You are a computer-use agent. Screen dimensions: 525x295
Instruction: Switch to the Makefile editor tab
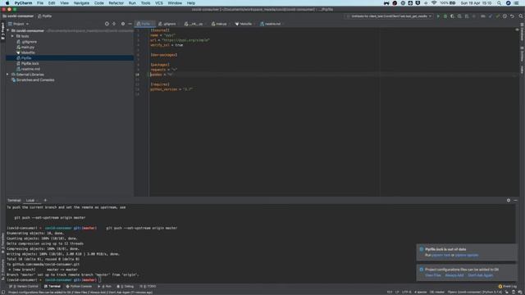pos(244,24)
